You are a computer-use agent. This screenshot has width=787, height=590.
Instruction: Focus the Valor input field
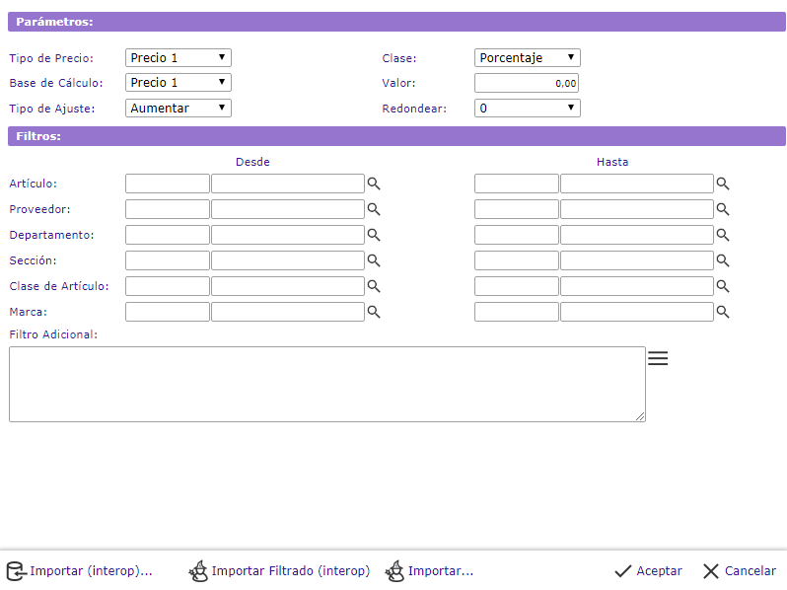click(527, 83)
